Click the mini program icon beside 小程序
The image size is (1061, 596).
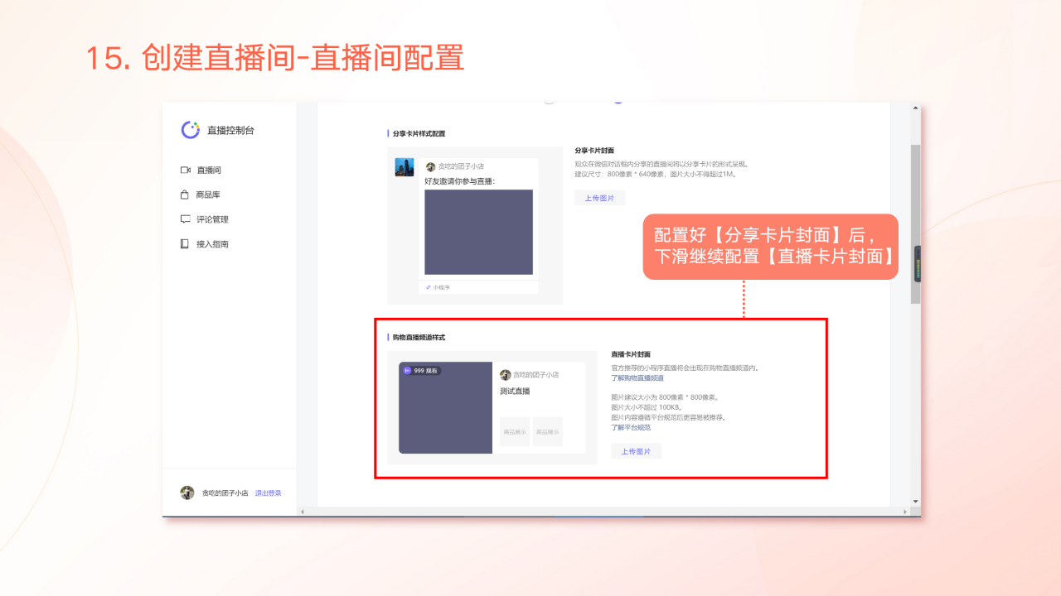[x=429, y=287]
